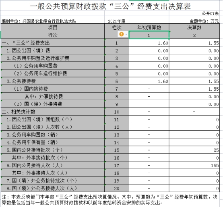
Task: Open the error indicator dropdown arrow
Action: 126,34
